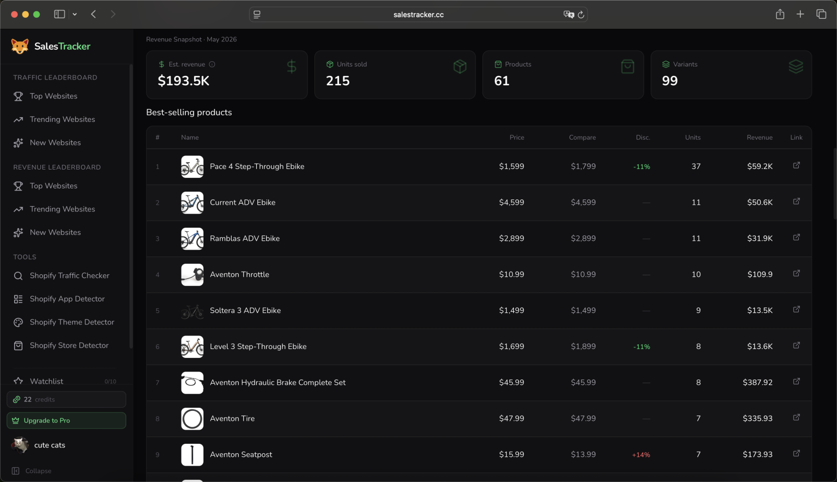The width and height of the screenshot is (837, 482).
Task: Collapse the SalesTracker sidebar
Action: point(31,471)
